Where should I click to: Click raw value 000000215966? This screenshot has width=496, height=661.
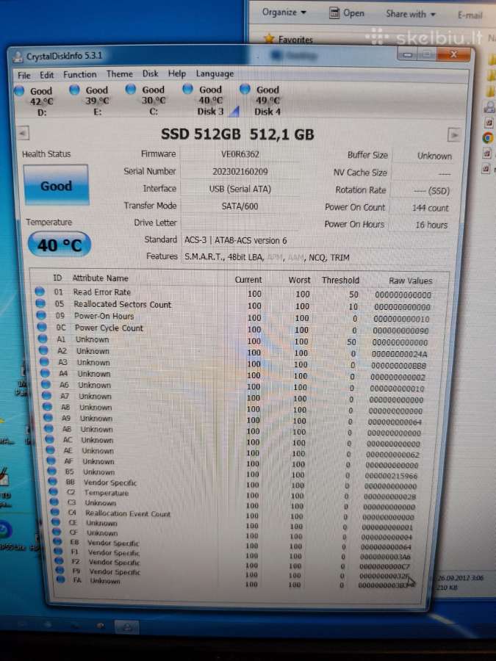391,476
